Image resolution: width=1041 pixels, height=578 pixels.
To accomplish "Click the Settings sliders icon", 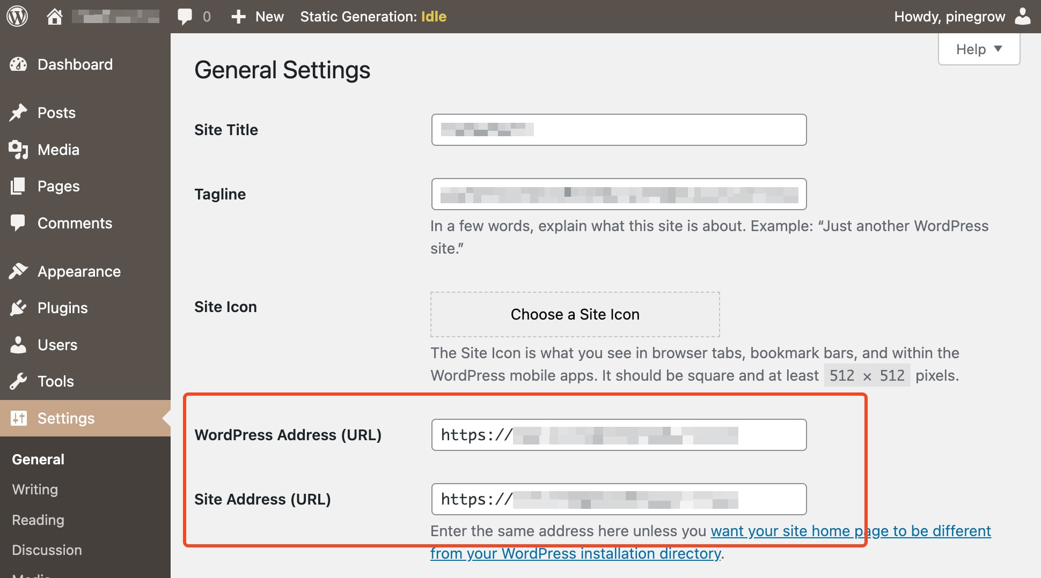I will [x=18, y=418].
